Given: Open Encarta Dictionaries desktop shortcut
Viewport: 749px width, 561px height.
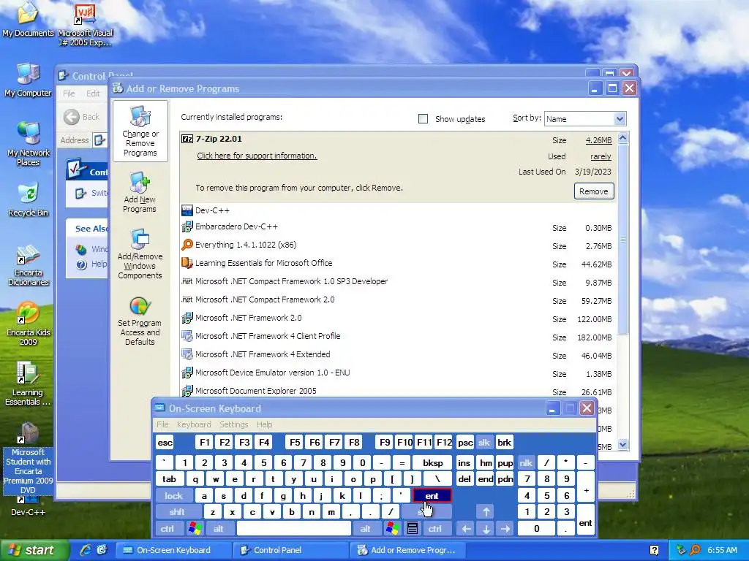Looking at the screenshot, I should pos(28,265).
